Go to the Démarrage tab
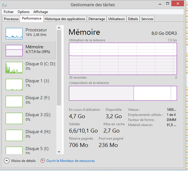 pyautogui.click(x=96, y=19)
